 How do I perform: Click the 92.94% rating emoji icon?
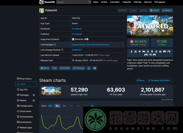(x=132, y=41)
